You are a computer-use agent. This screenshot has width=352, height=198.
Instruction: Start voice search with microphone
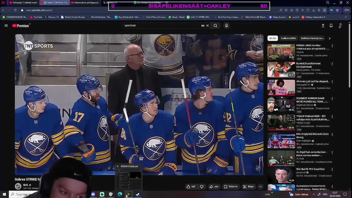pos(226,26)
